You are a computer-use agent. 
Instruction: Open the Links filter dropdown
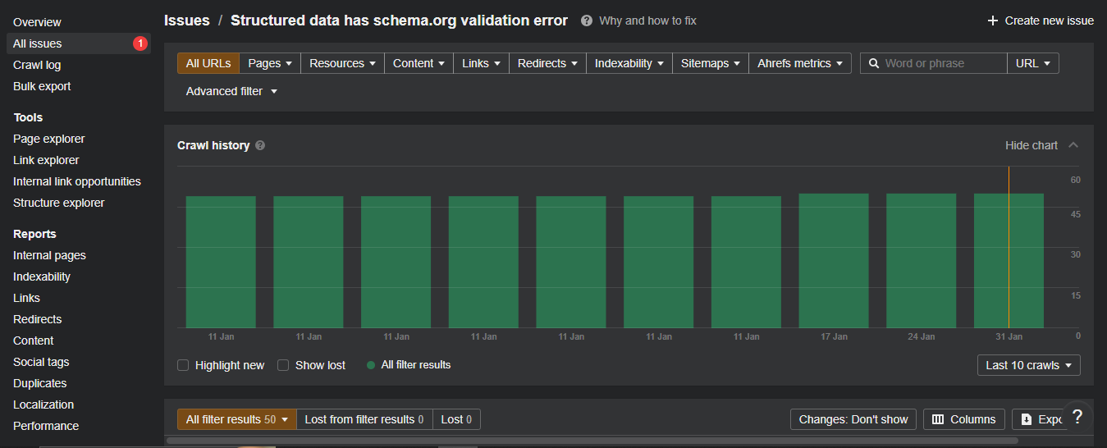click(x=481, y=63)
